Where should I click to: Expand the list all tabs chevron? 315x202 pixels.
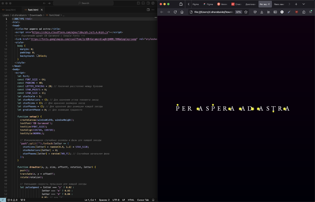tap(304, 4)
